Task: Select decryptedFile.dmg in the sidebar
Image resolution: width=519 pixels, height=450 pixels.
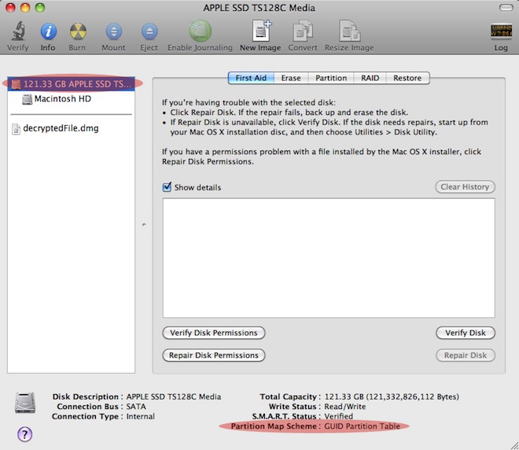Action: (71, 128)
